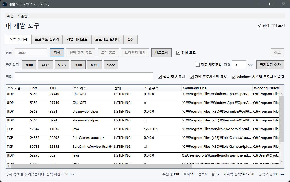
Task: Switch to the 포트 관리자 tab
Action: 18,39
